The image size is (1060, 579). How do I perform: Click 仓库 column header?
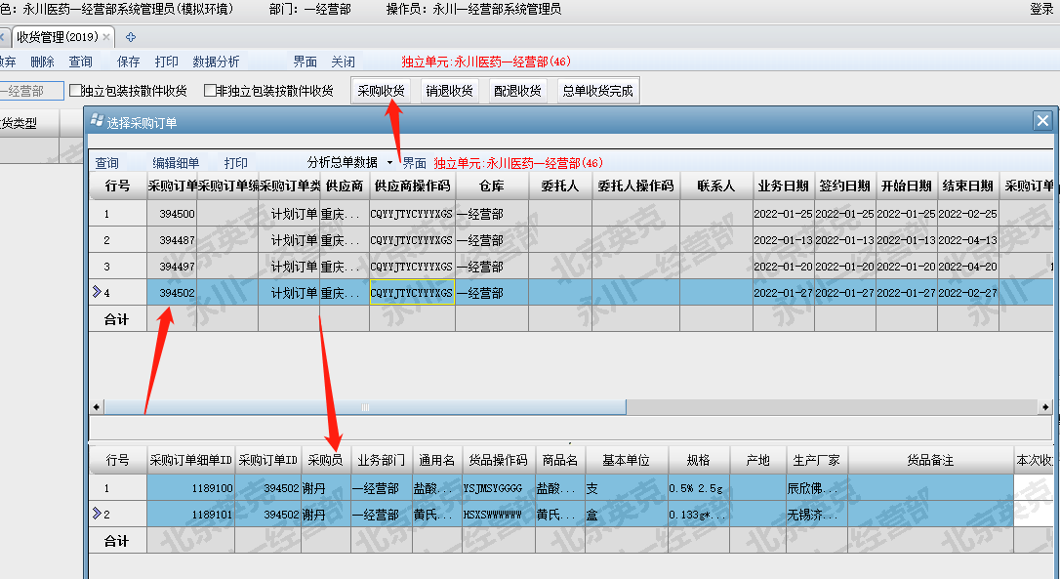(x=492, y=186)
